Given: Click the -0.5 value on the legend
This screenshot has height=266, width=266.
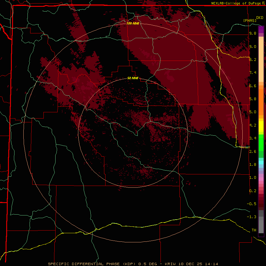Looking at the screenshot, I should coord(252,204).
